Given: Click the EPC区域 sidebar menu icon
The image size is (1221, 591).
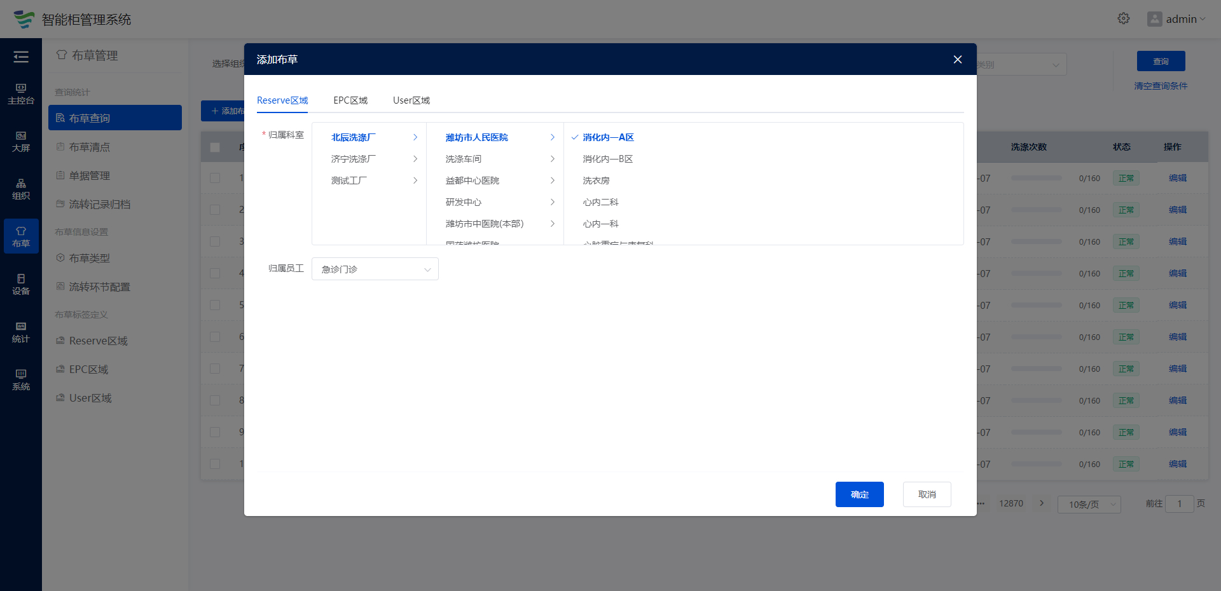Looking at the screenshot, I should click(x=60, y=369).
